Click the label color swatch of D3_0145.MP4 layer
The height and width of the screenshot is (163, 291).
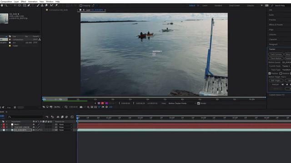pos(4,130)
